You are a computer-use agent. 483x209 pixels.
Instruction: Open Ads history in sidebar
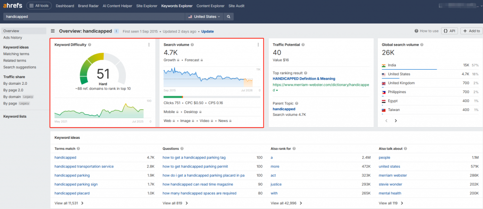13,38
